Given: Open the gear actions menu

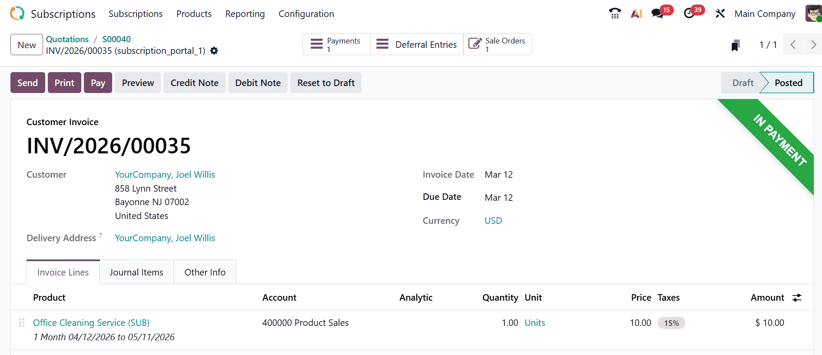Looking at the screenshot, I should (x=214, y=51).
